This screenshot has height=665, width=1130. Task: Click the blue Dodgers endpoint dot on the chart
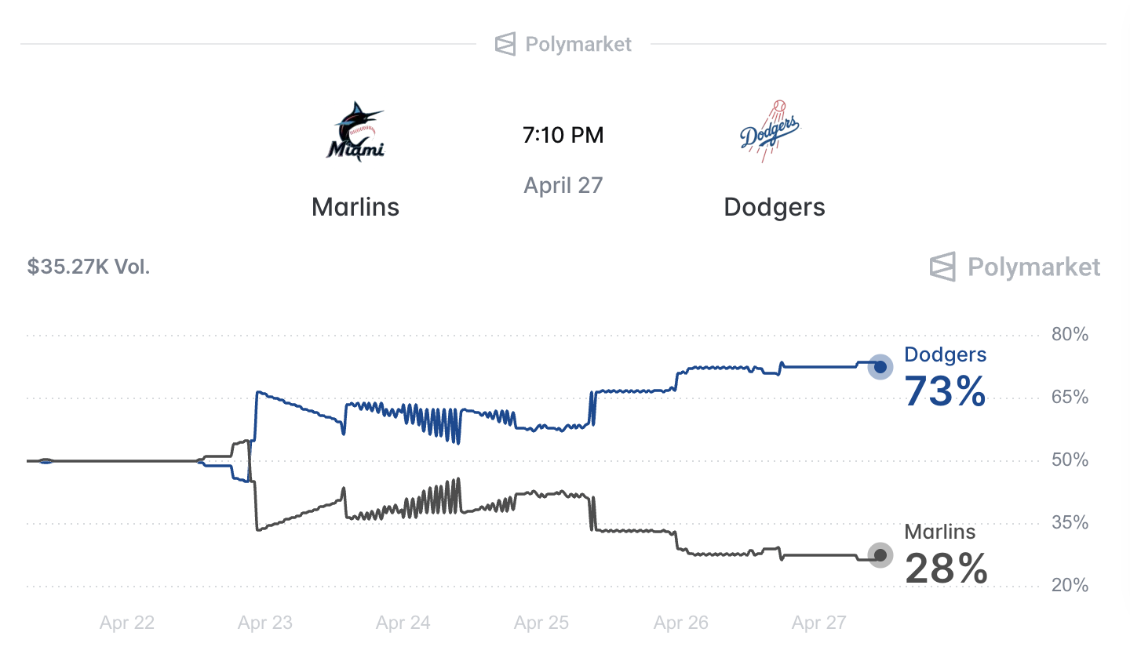(880, 366)
